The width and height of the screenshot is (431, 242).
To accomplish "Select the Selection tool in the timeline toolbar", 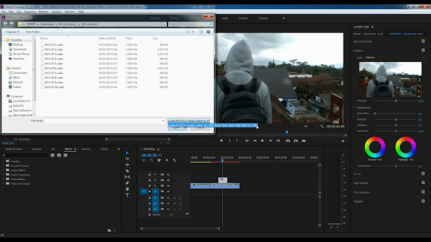I will click(127, 153).
